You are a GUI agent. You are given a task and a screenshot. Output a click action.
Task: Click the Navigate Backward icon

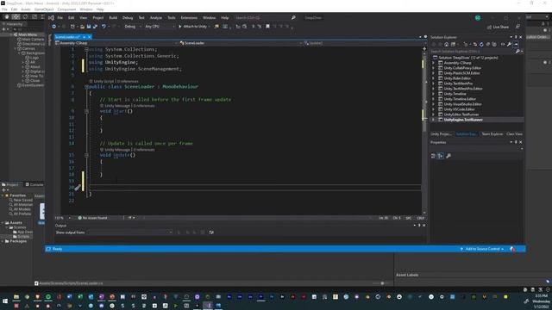tap(53, 27)
